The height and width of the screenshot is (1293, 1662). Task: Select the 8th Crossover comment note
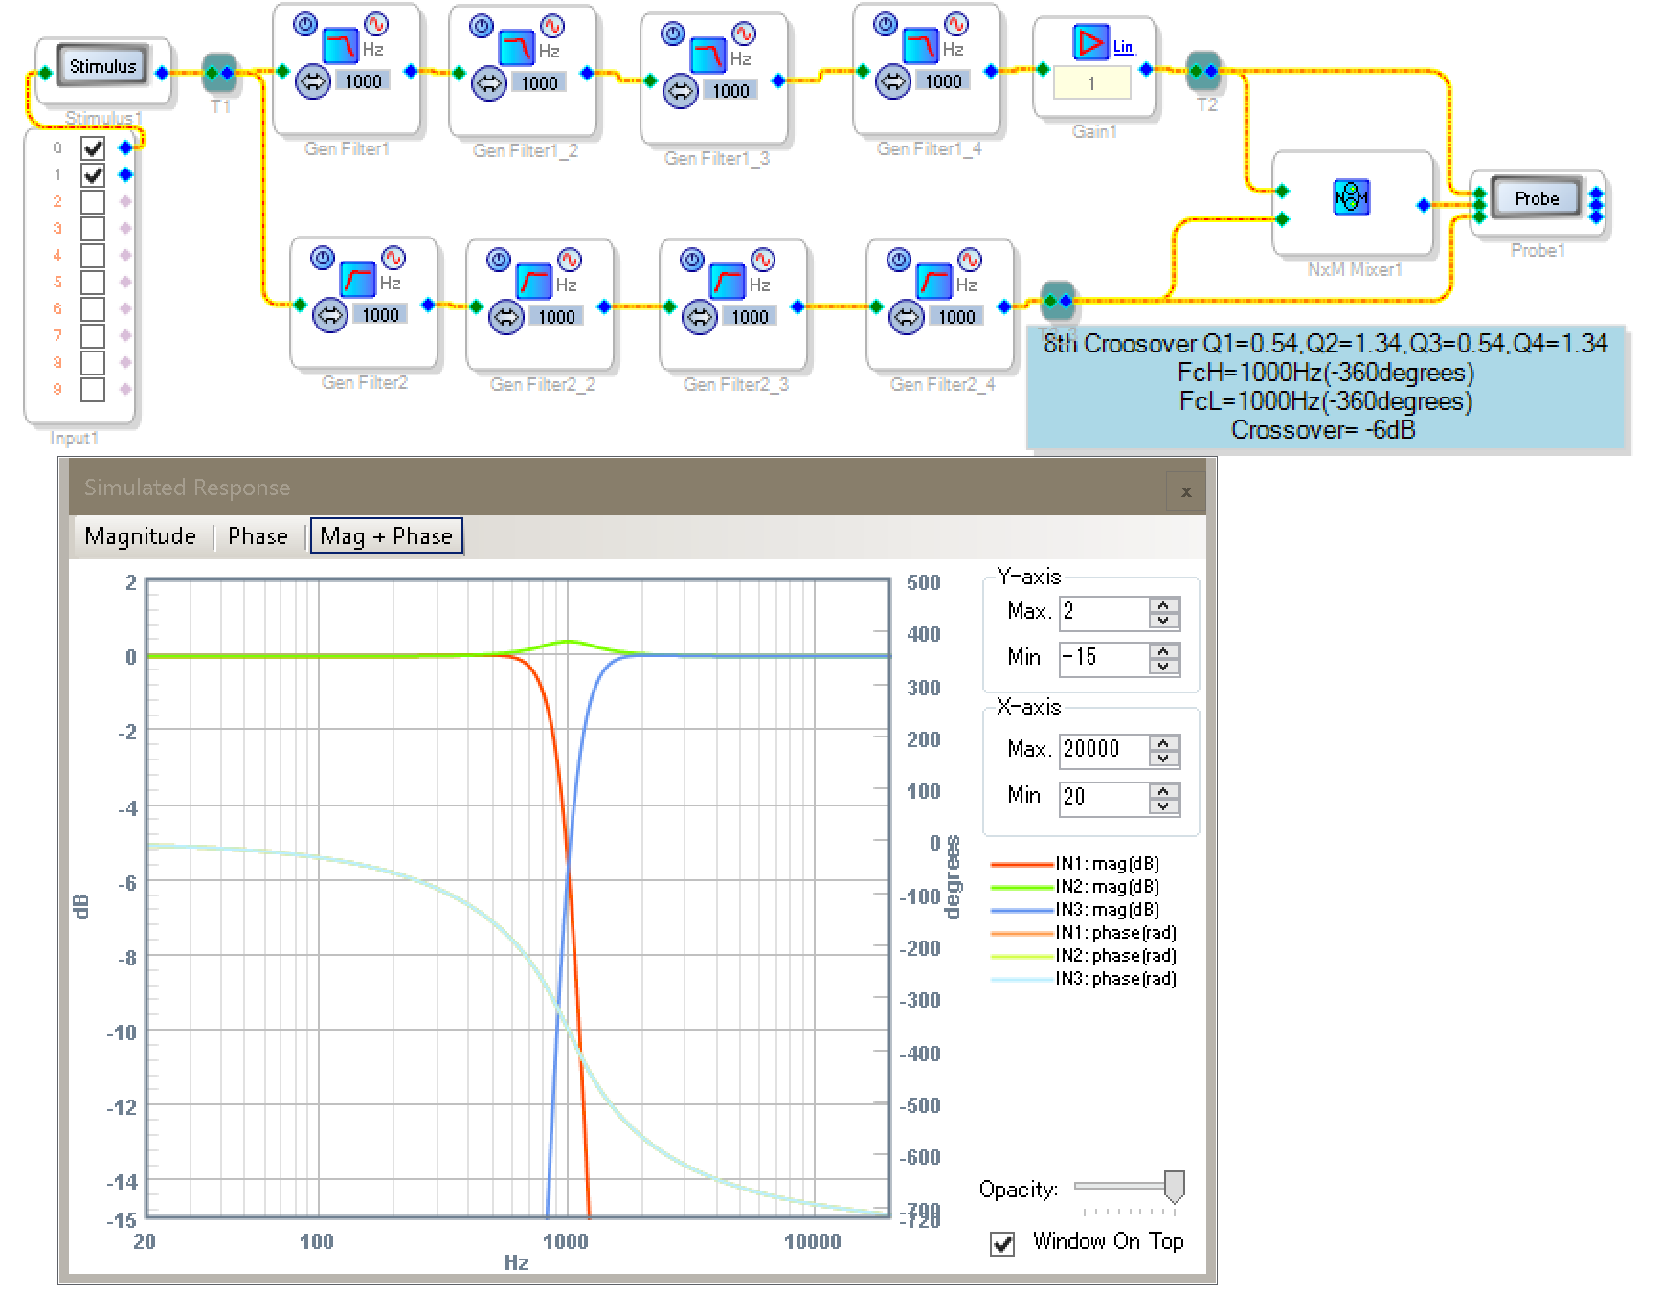point(1325,387)
